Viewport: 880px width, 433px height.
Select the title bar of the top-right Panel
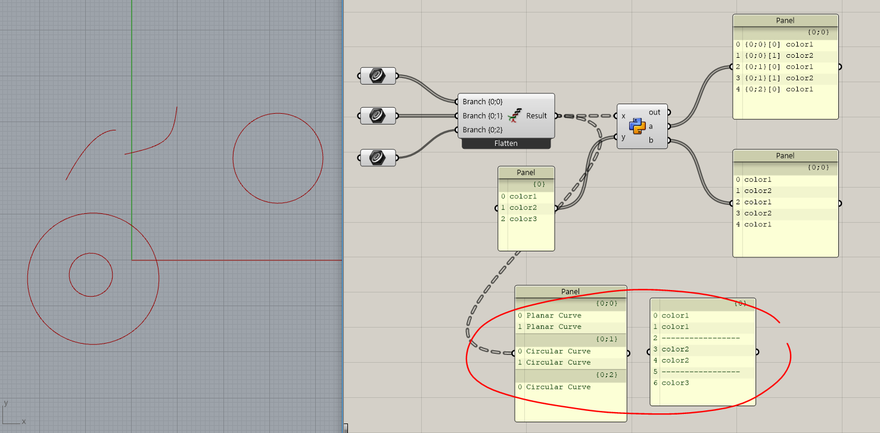click(784, 20)
